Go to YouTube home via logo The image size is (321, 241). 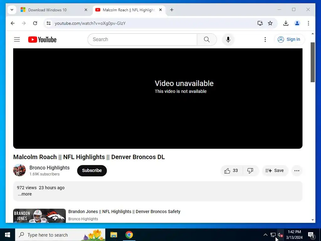click(42, 40)
